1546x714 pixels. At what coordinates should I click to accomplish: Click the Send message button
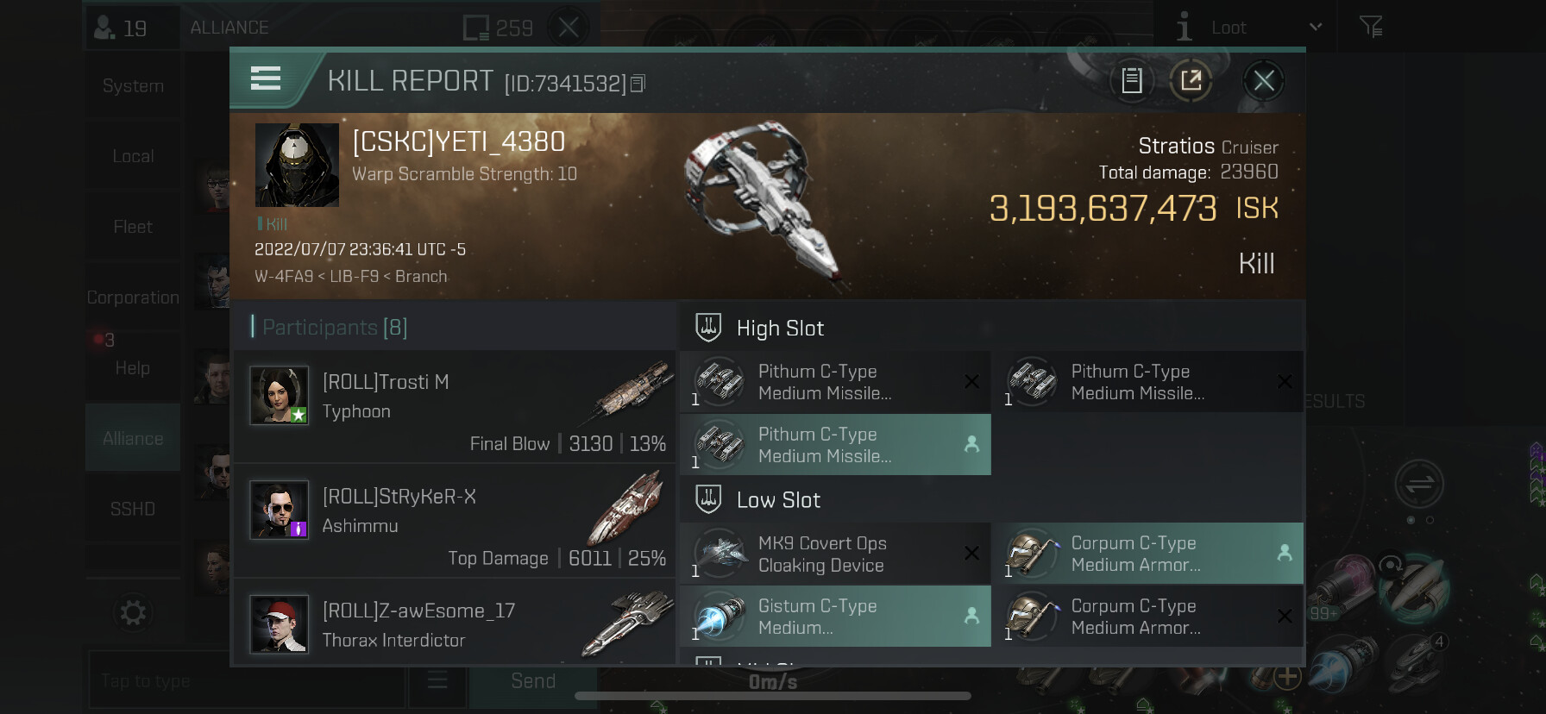click(533, 681)
